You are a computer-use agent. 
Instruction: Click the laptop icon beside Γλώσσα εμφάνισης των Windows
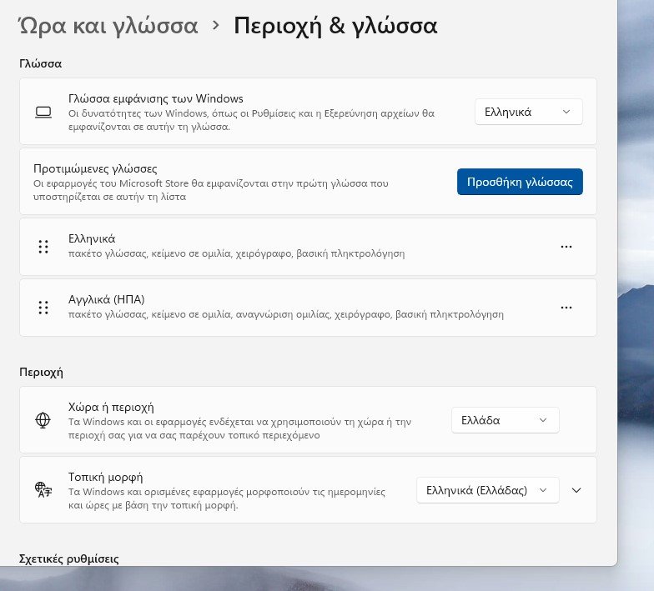point(43,112)
